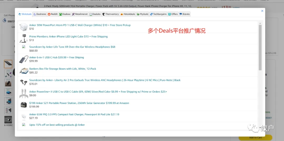Viewport: 284px width, 141px height.
Task: Click the $70.01 price text
Action: coord(33,84)
